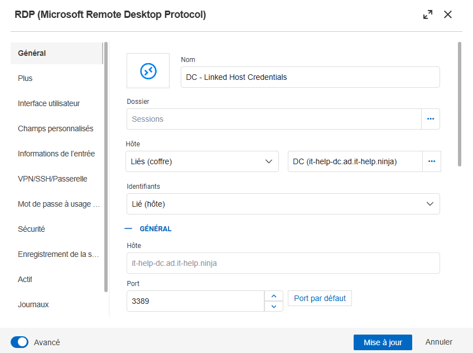Viewport: 473px width, 353px height.
Task: Open the Identifiants 'Lié (hôte)' dropdown
Action: [x=283, y=204]
